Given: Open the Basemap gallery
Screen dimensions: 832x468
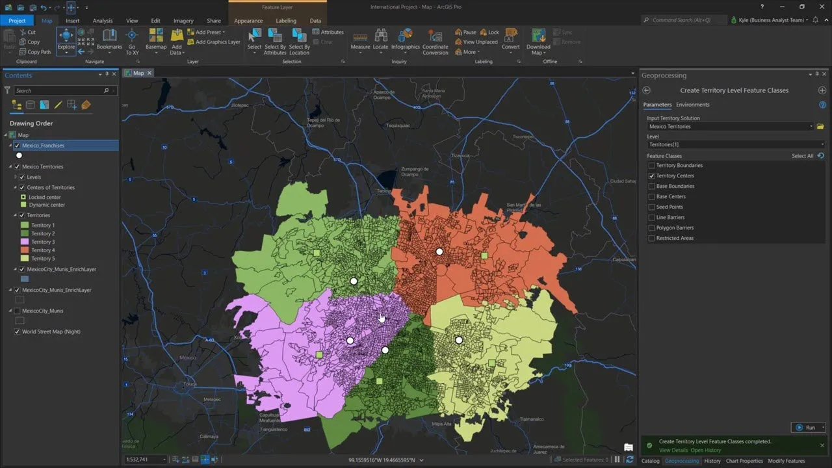Looking at the screenshot, I should tap(156, 40).
